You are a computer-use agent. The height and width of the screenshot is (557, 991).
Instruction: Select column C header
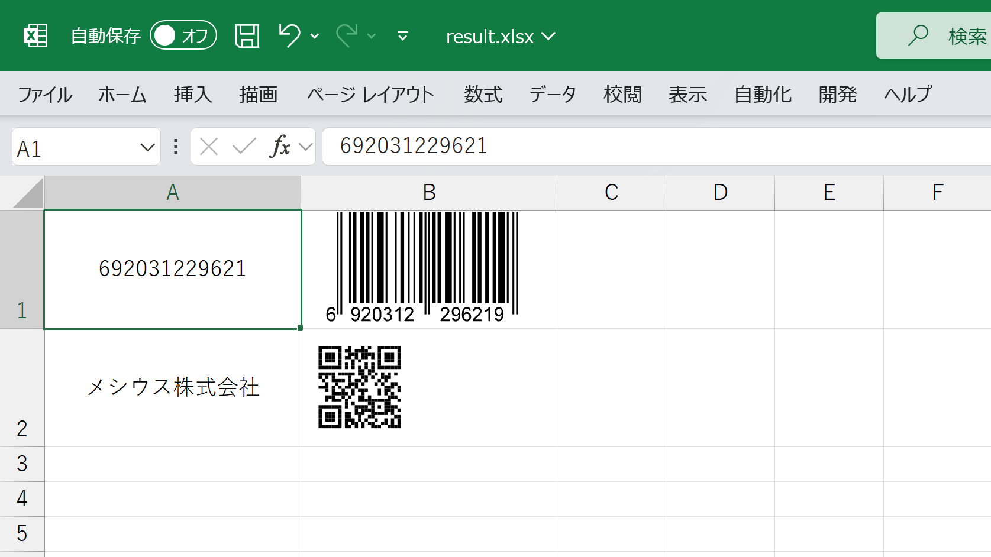point(612,193)
